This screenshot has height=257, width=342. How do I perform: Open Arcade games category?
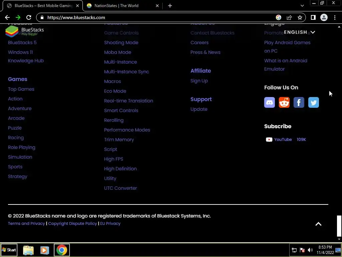[x=16, y=118]
